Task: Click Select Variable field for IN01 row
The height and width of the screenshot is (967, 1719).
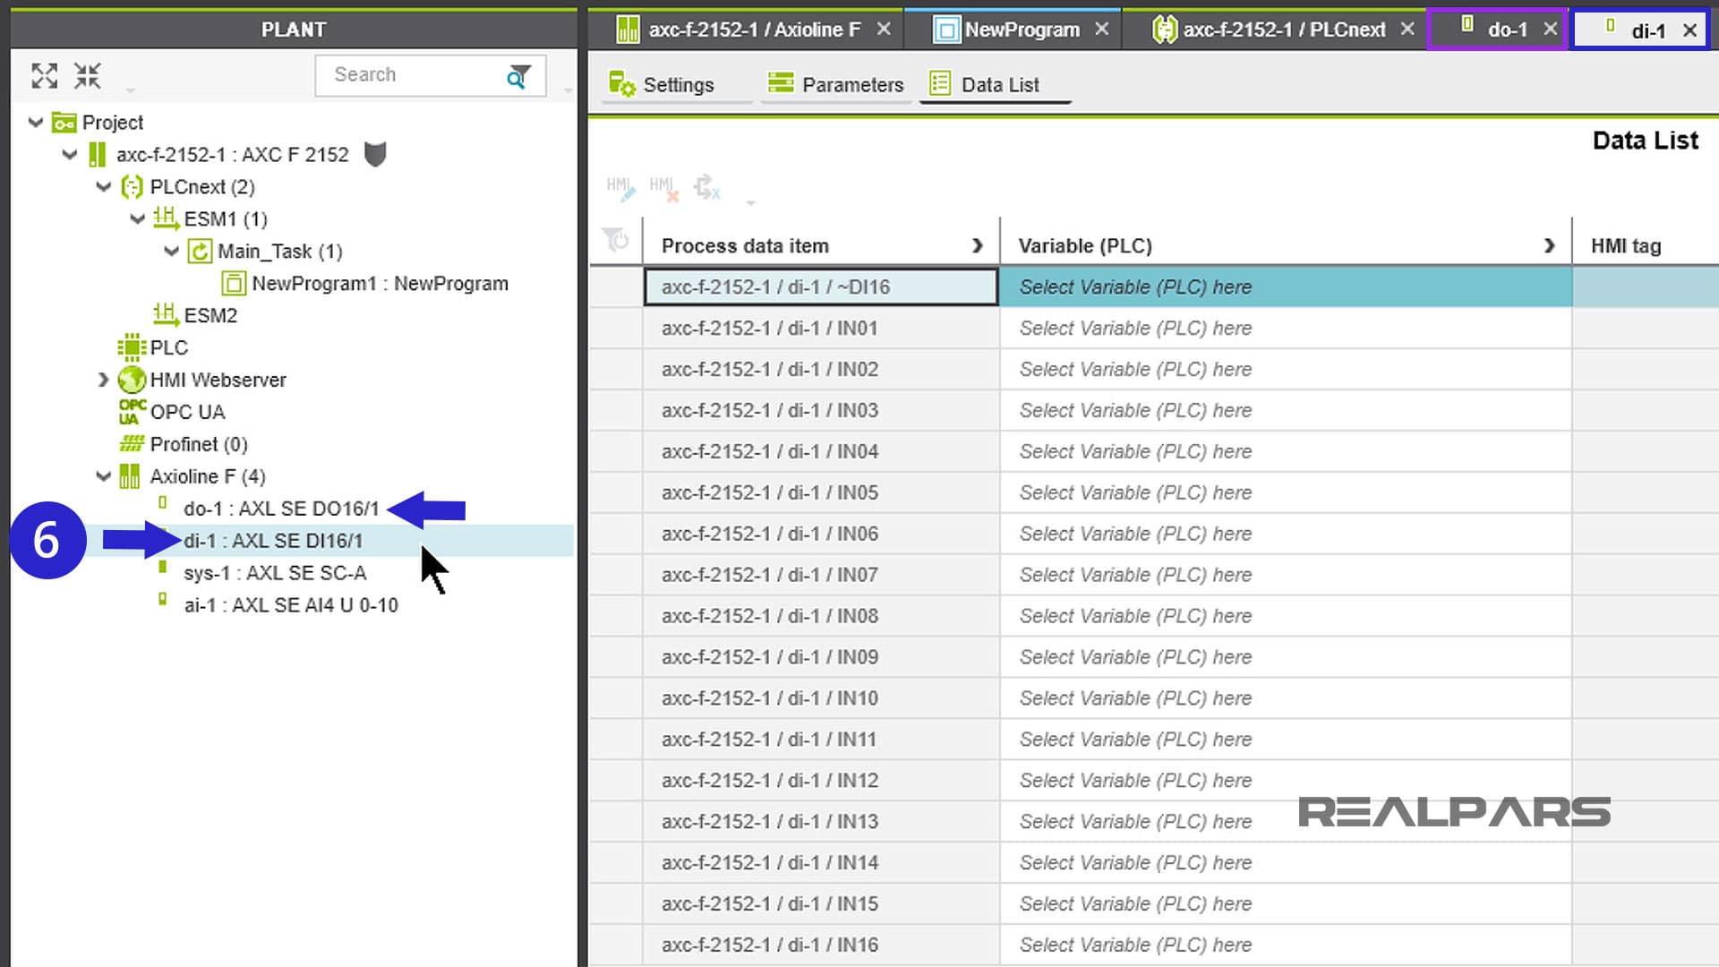Action: [x=1286, y=329]
